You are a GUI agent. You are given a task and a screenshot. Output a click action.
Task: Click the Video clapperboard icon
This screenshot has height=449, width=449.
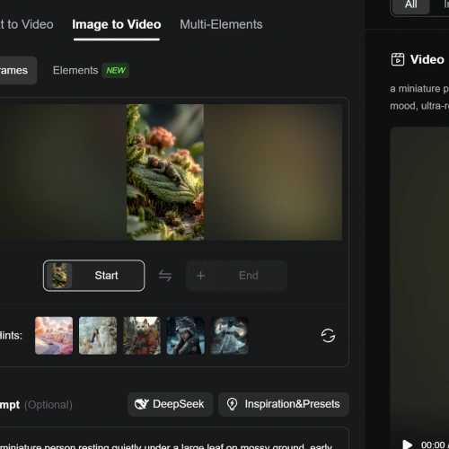point(398,59)
